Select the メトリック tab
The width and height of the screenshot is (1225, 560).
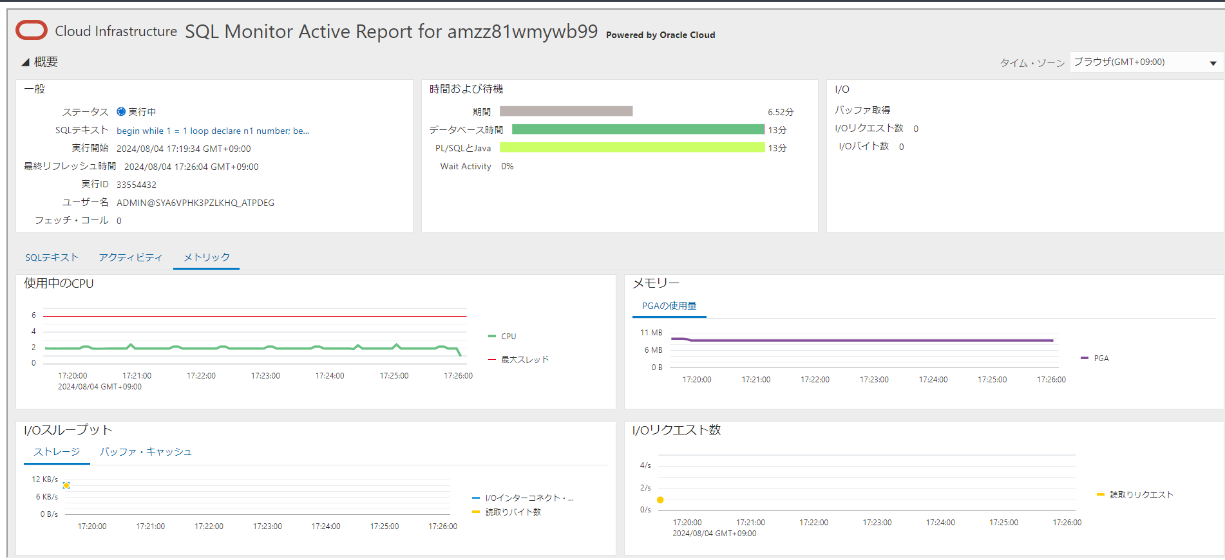(207, 257)
